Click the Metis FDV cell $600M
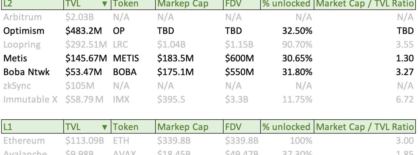This screenshot has height=155, width=418. point(239,58)
